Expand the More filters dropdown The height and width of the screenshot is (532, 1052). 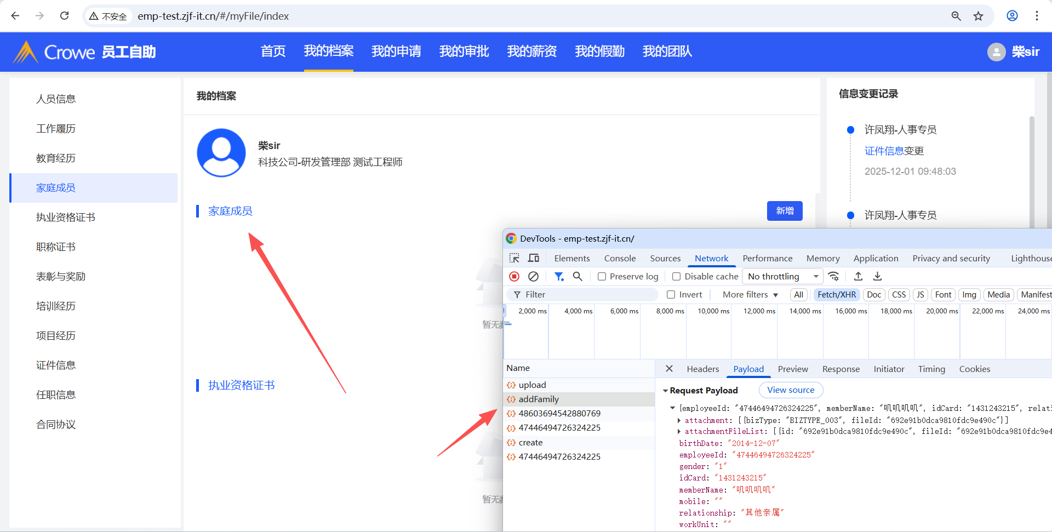pos(750,295)
